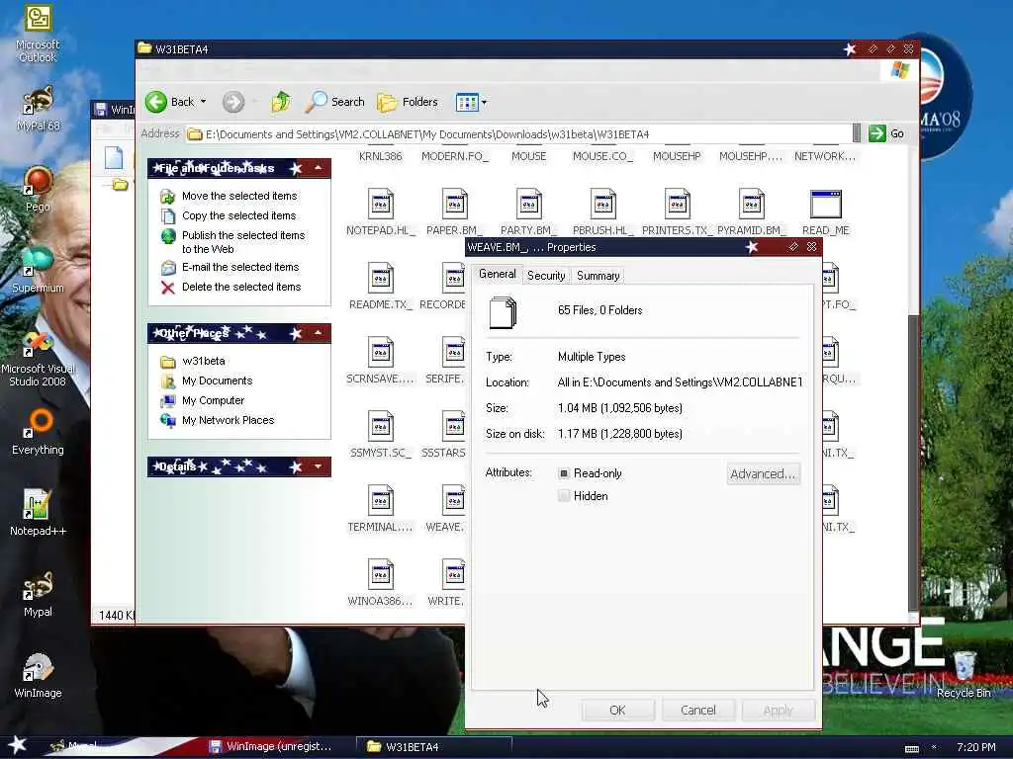This screenshot has width=1013, height=759.
Task: Go up one folder level
Action: 281,102
